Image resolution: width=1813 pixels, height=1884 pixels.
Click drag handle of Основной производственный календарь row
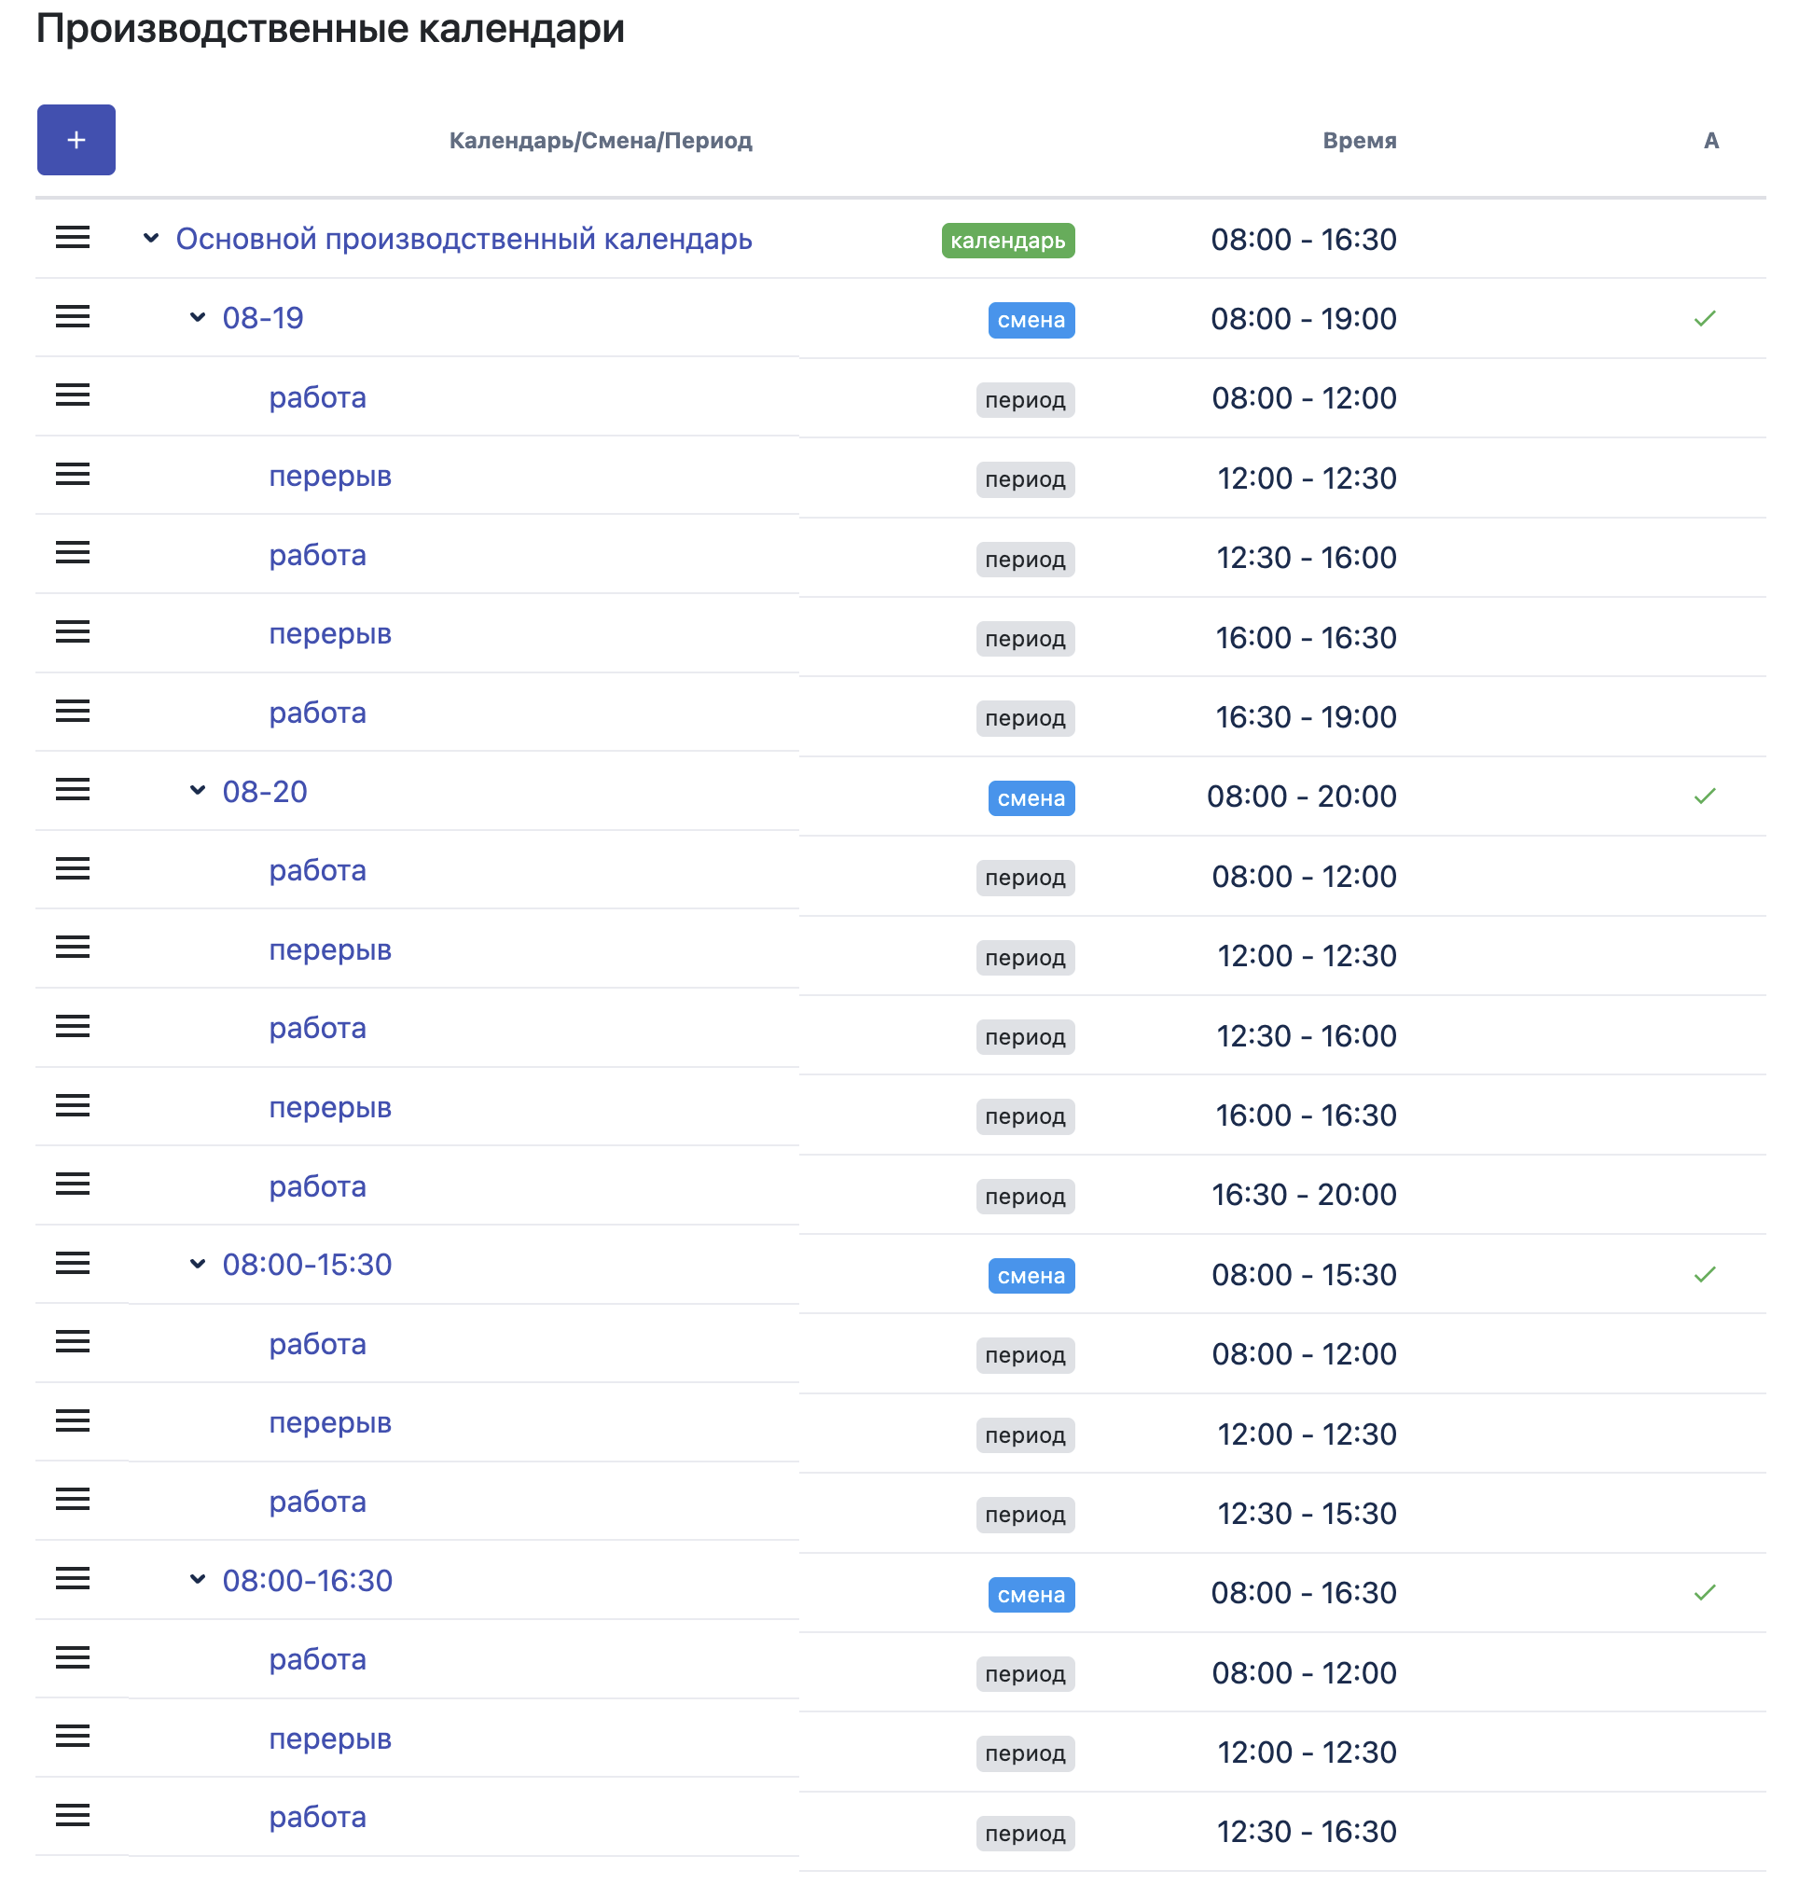pos(72,238)
